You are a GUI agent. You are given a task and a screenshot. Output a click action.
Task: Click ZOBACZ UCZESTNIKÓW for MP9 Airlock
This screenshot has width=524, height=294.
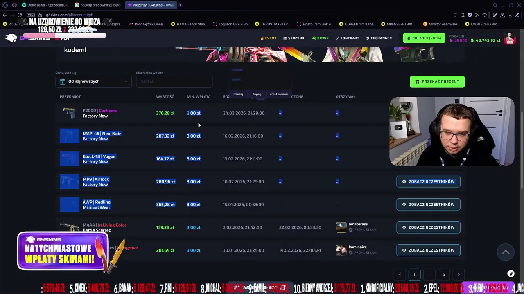tap(428, 182)
